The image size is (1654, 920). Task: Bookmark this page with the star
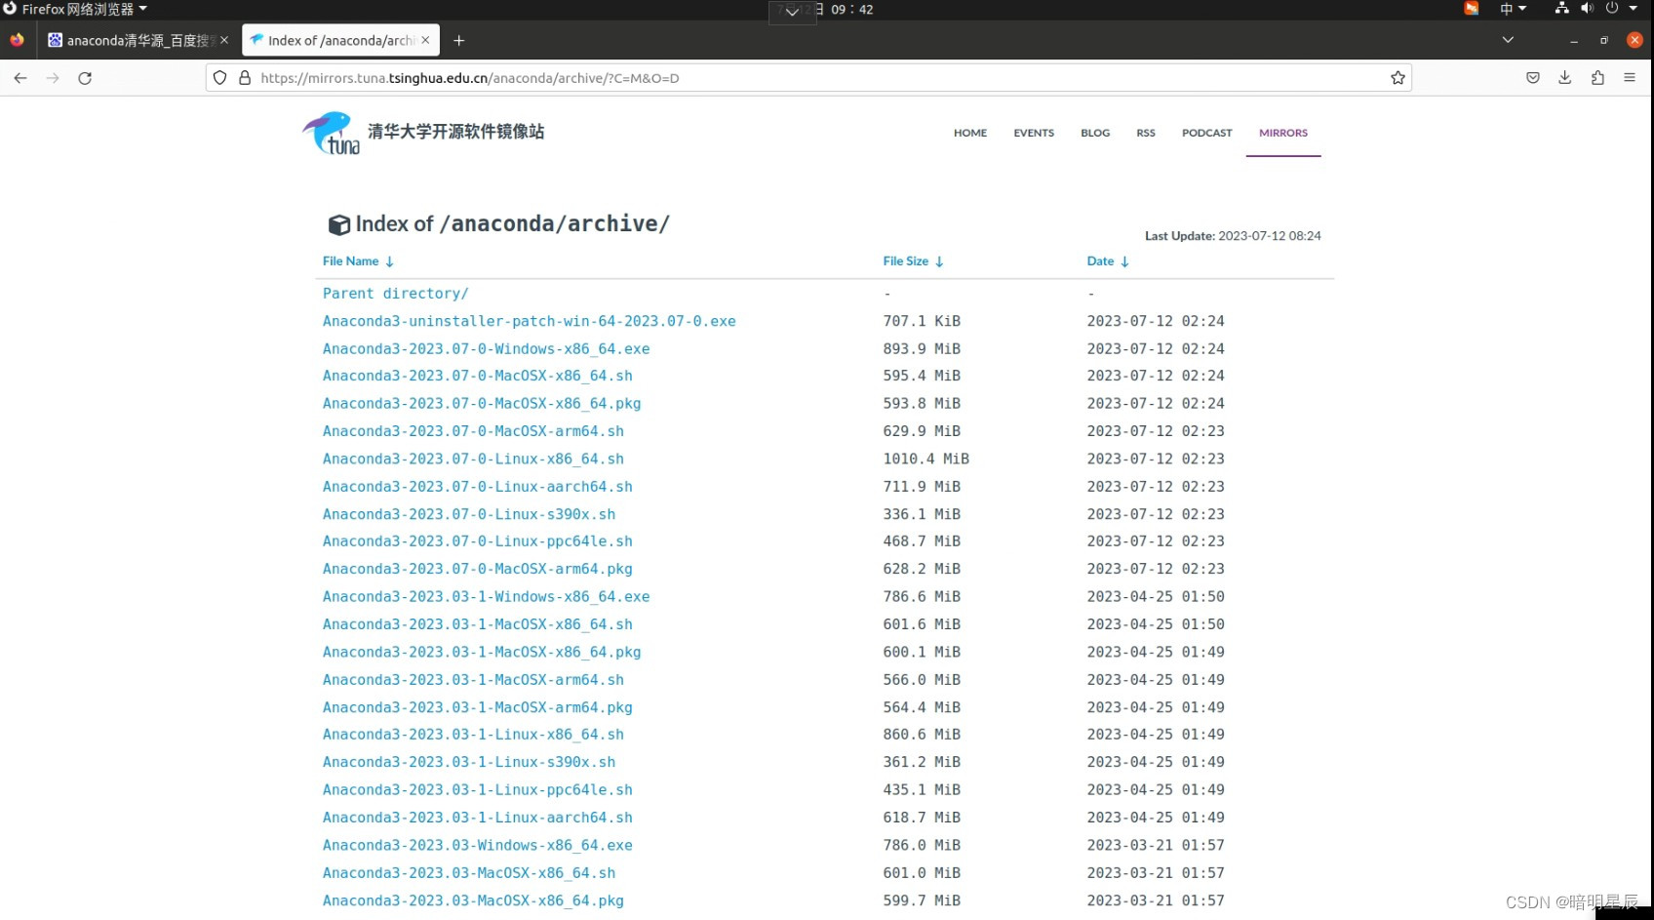(x=1398, y=78)
